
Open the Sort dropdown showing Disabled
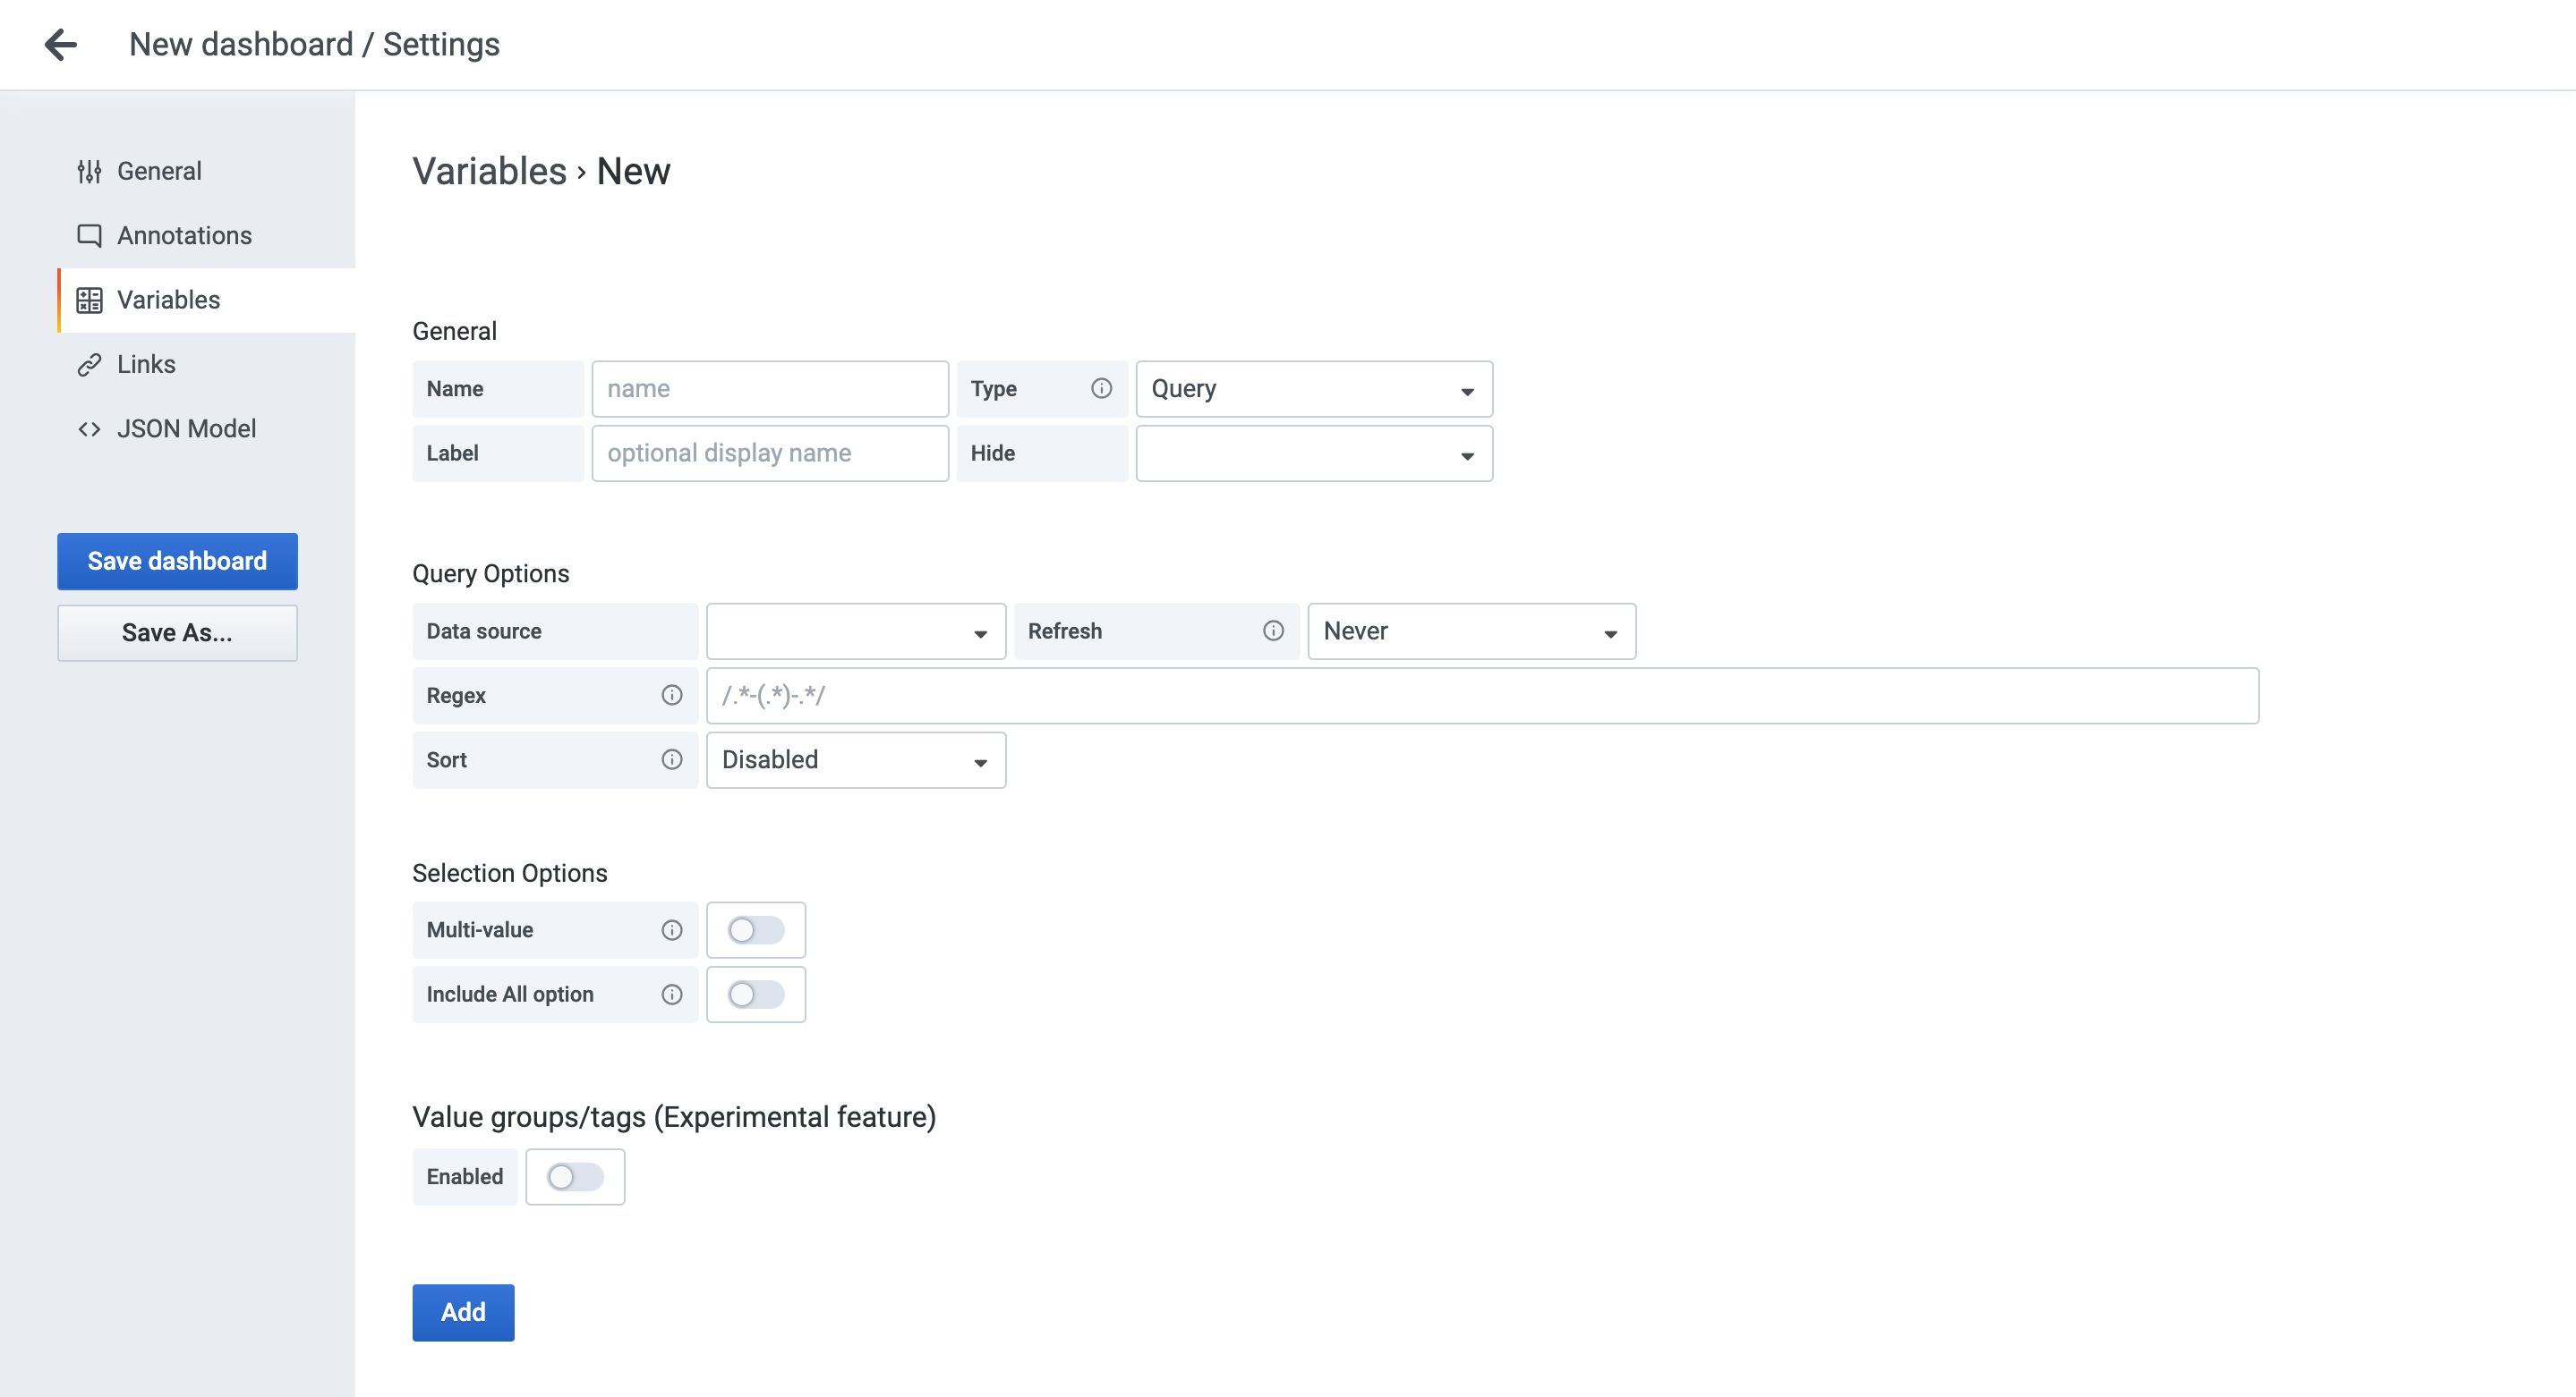[855, 759]
